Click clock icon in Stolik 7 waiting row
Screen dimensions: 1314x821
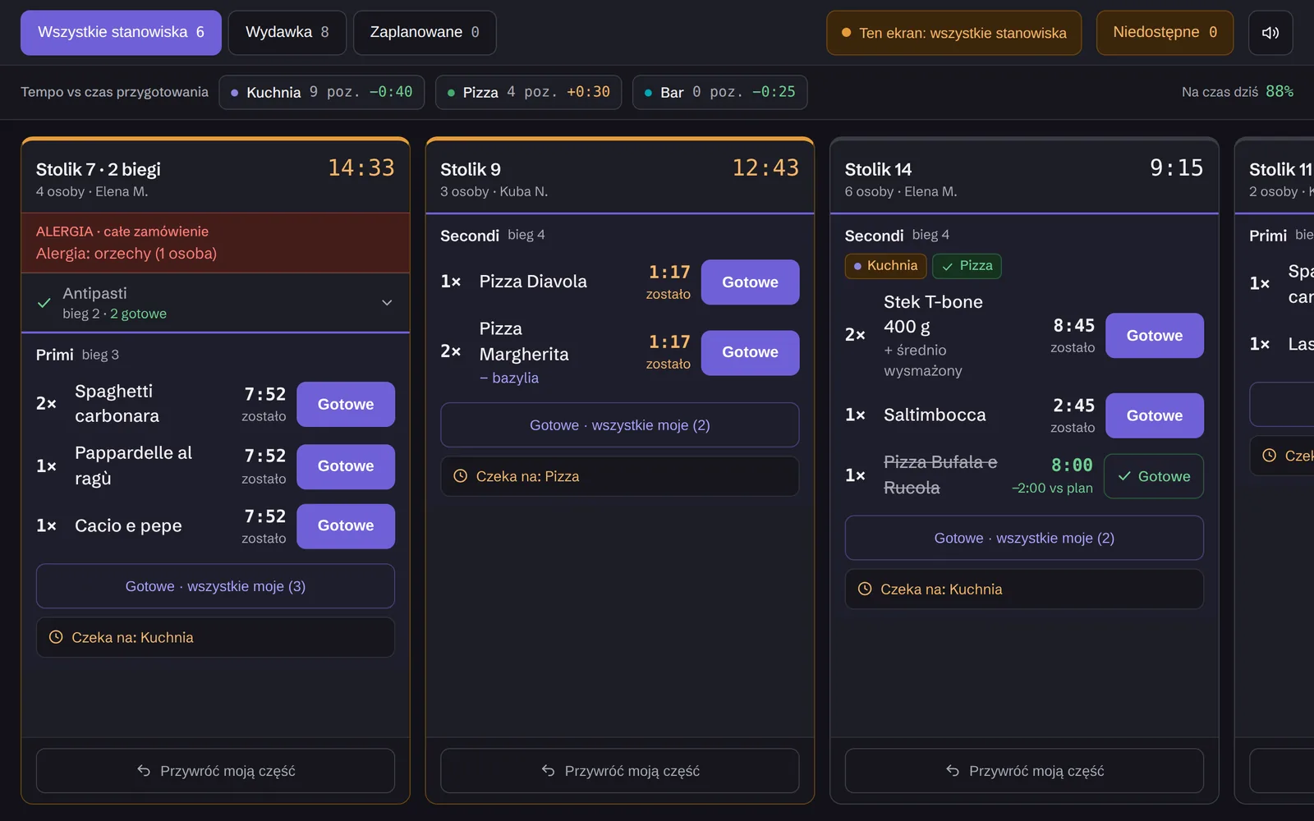pyautogui.click(x=56, y=637)
